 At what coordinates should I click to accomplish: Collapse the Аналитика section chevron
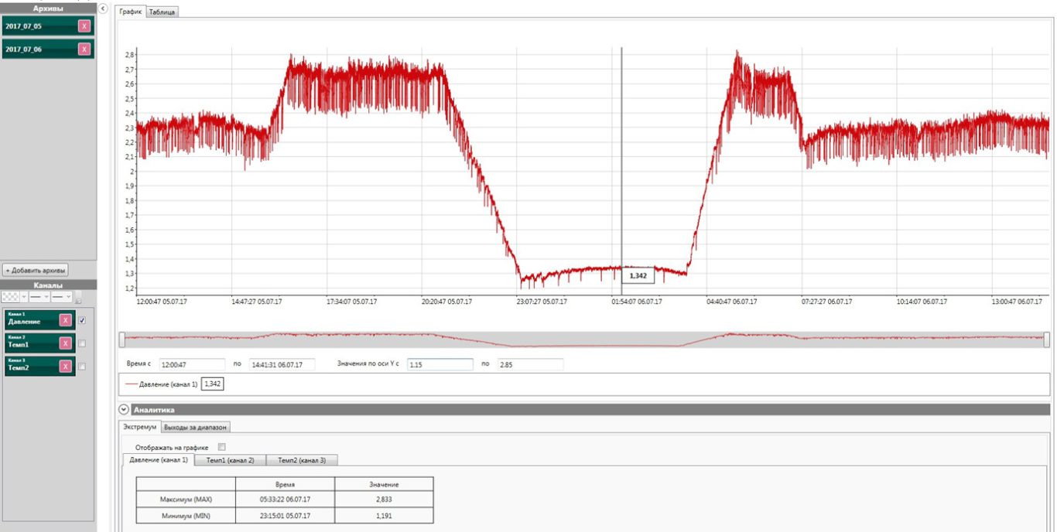tap(123, 410)
